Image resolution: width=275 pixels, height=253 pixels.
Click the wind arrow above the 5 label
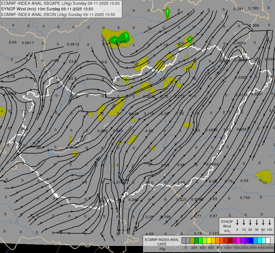[237, 222]
